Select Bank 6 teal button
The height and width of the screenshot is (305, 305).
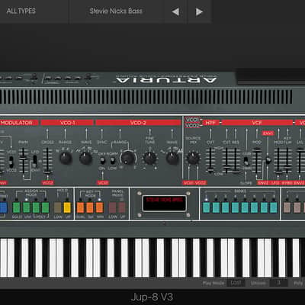[255, 207]
